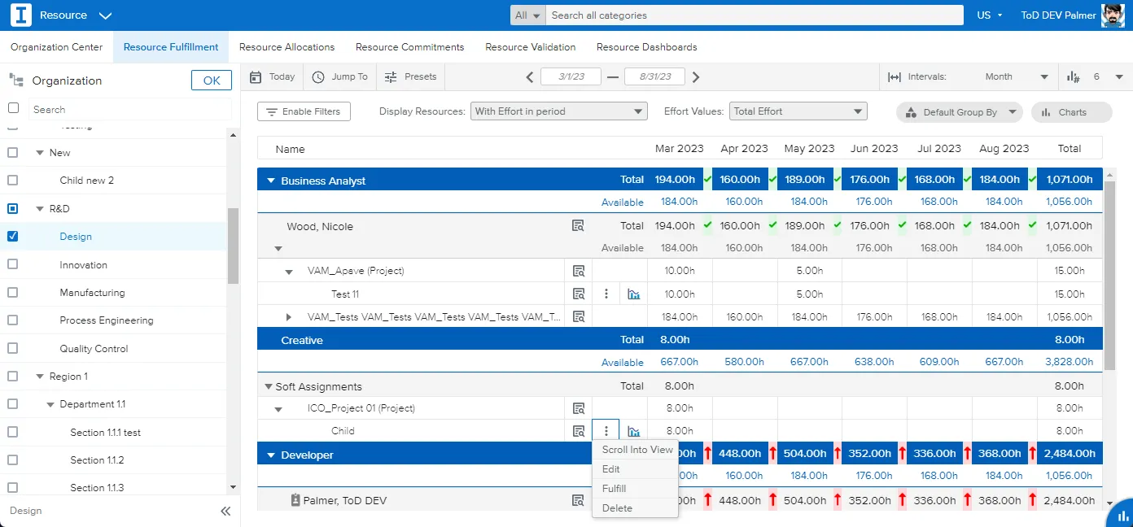
Task: Click the Today calendar button
Action: point(272,76)
